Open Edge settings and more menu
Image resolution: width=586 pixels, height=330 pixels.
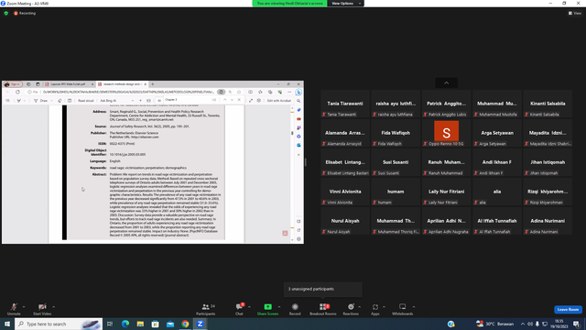pyautogui.click(x=289, y=92)
